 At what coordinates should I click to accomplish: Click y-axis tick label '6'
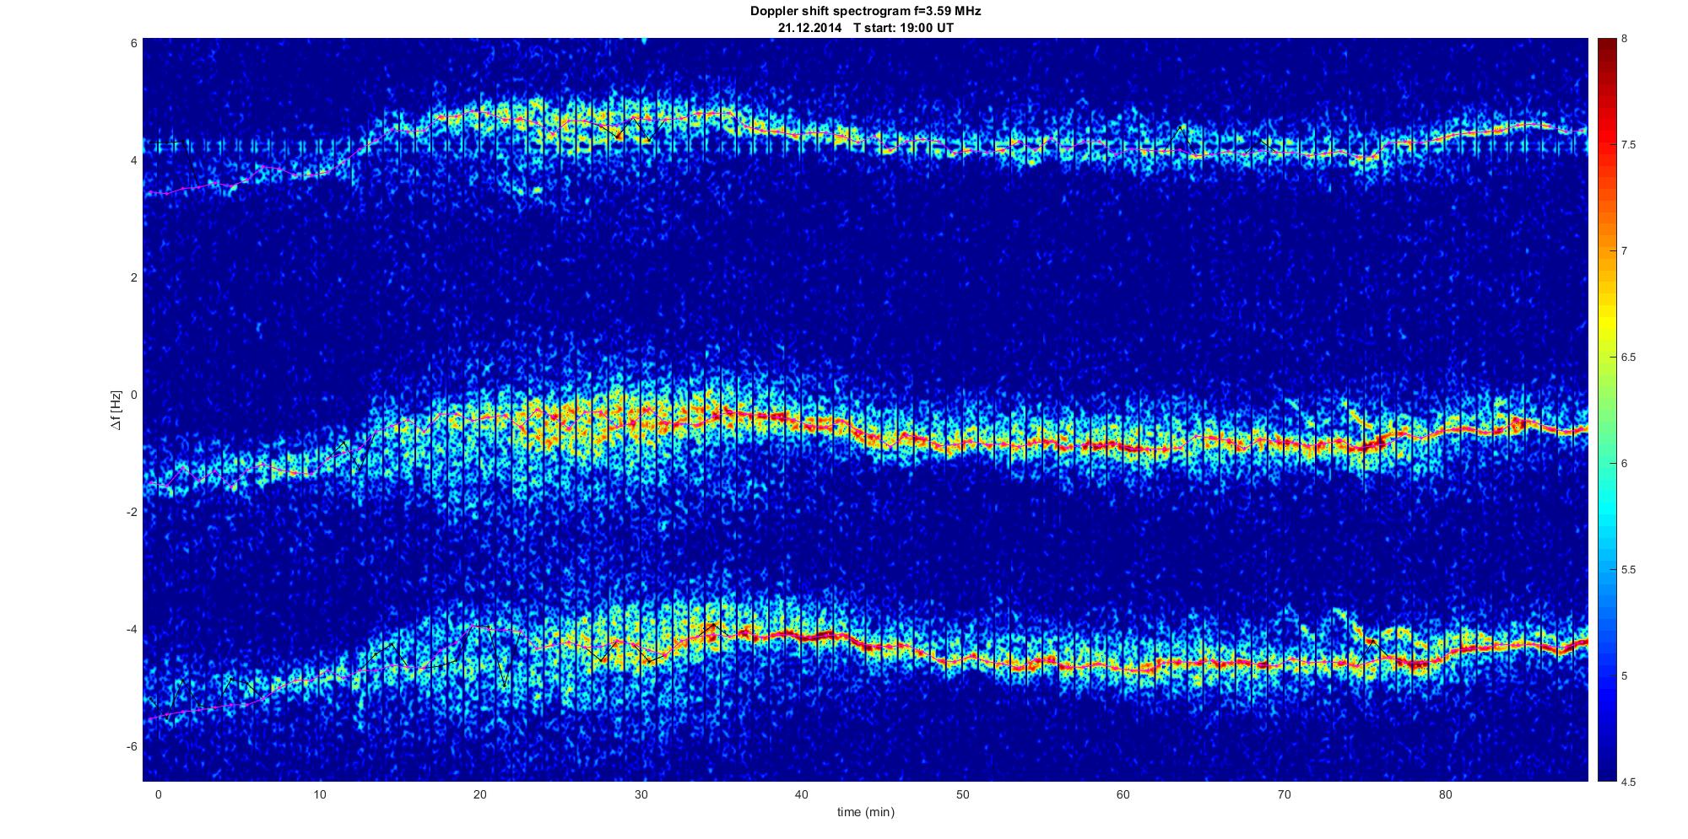[133, 43]
